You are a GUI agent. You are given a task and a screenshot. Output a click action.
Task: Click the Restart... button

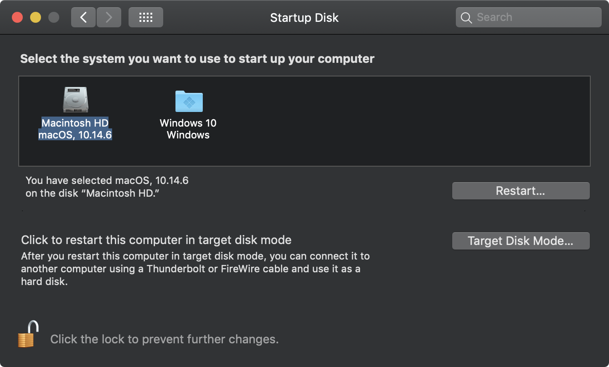521,191
